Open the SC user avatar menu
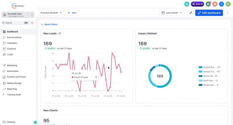The width and height of the screenshot is (233, 125). [x=228, y=4]
